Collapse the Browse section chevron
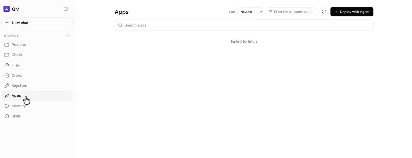The image size is (412, 158). pyautogui.click(x=68, y=36)
